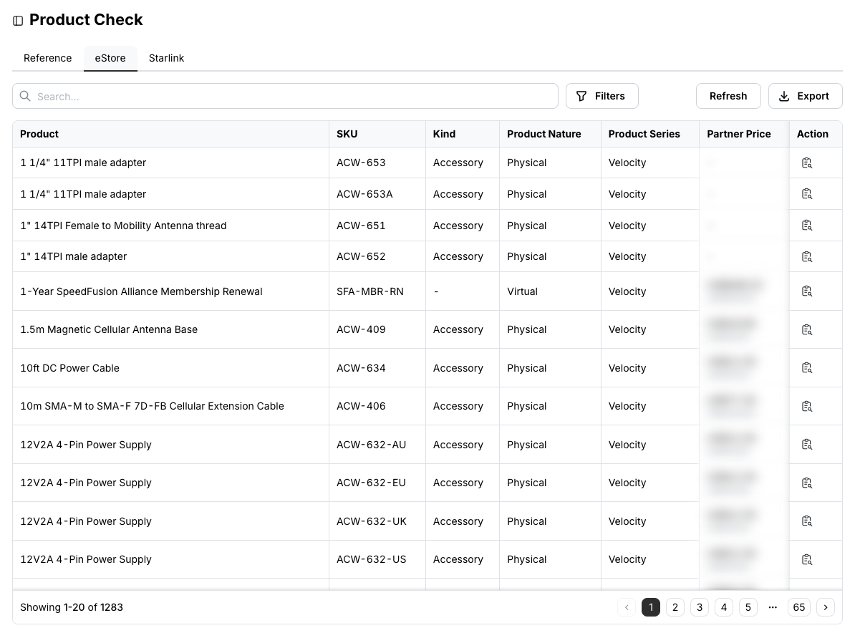Select '10ft DC Power Cable' product
This screenshot has width=855, height=633.
pyautogui.click(x=69, y=368)
